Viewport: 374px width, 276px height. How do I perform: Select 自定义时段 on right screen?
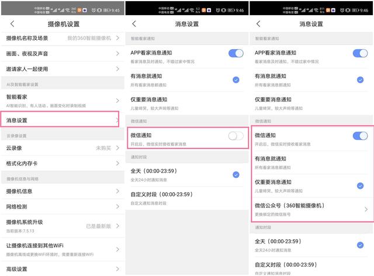(x=311, y=267)
